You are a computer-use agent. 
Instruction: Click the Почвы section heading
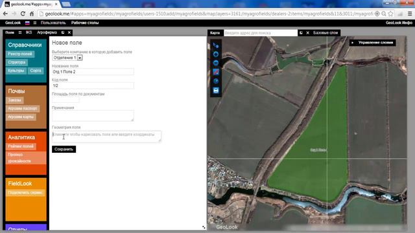16,91
